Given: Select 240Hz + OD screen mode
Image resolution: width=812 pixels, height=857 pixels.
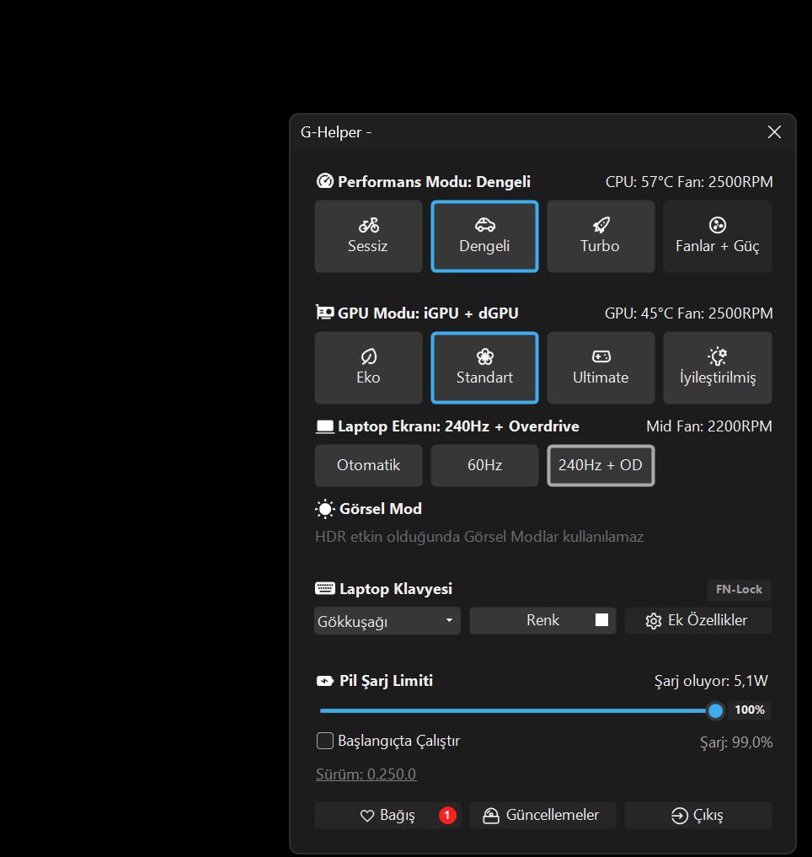Looking at the screenshot, I should click(601, 465).
